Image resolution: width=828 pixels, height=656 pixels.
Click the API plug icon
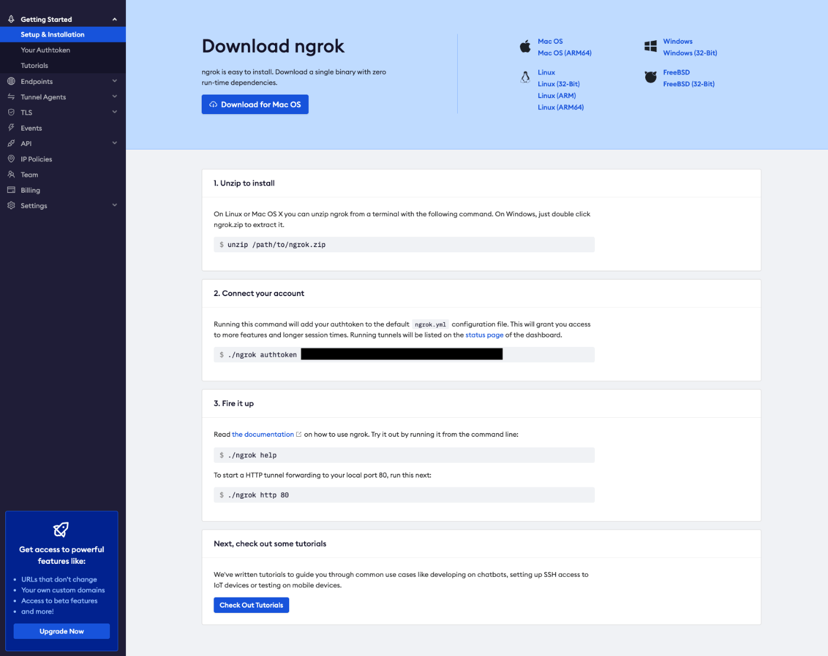[11, 143]
